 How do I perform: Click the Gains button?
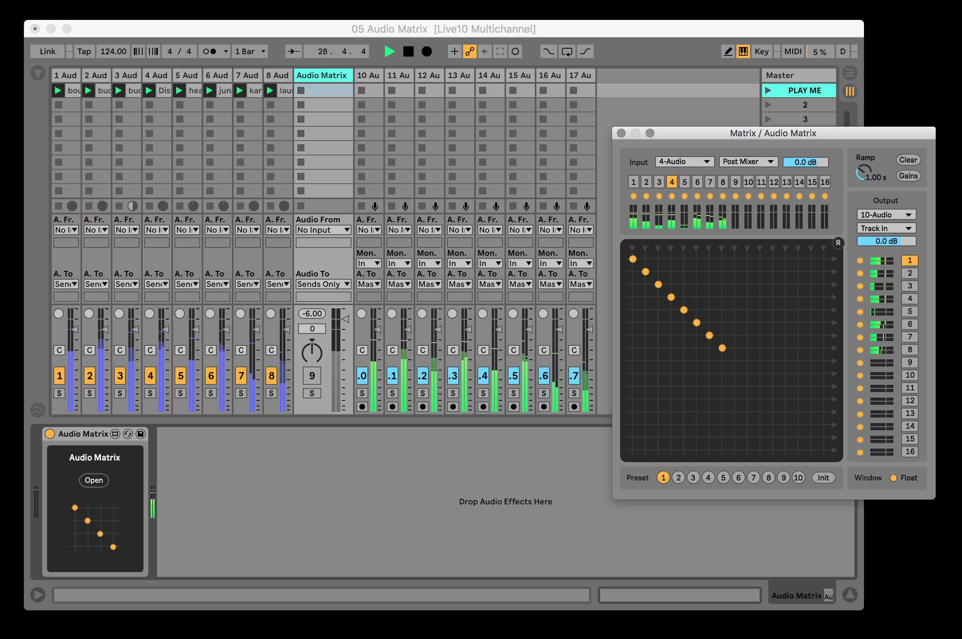point(908,176)
